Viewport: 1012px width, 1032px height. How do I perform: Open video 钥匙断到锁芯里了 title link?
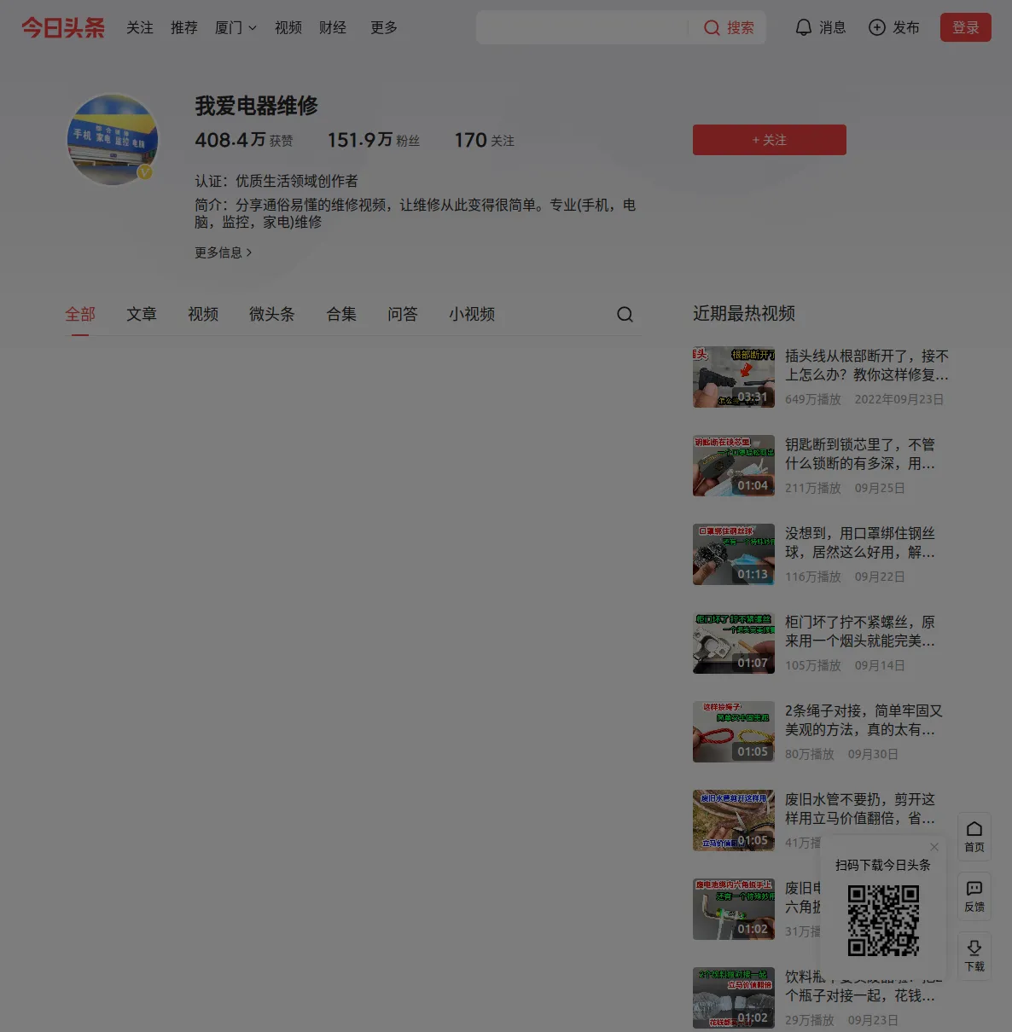[x=860, y=454]
